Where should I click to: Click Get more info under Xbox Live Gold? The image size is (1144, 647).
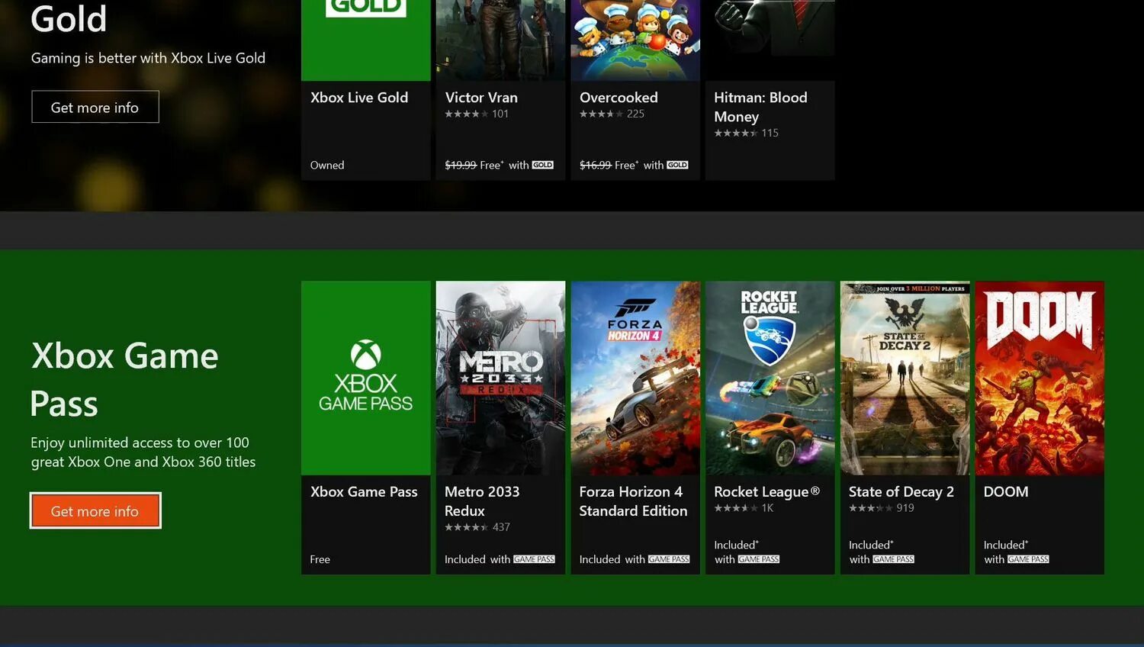tap(95, 107)
